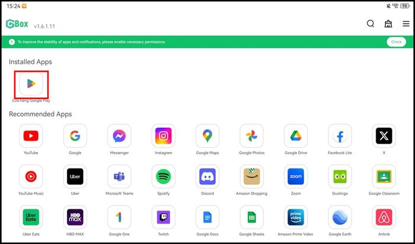Select the Microsoft Teams icon
This screenshot has height=244, width=415.
click(x=119, y=176)
